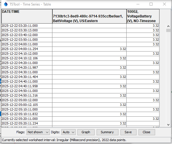Screen dimensions: 172x144
Task: Select cell 2025-12-22 04:30:11.000
Action: 27,72
